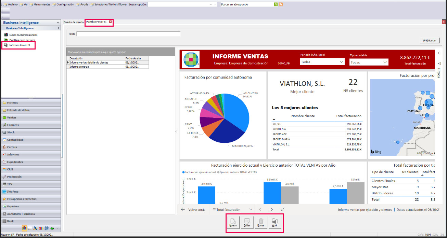This screenshot has height=238, width=447.
Task: Open the Informes navigation section
Action: click(x=31, y=154)
